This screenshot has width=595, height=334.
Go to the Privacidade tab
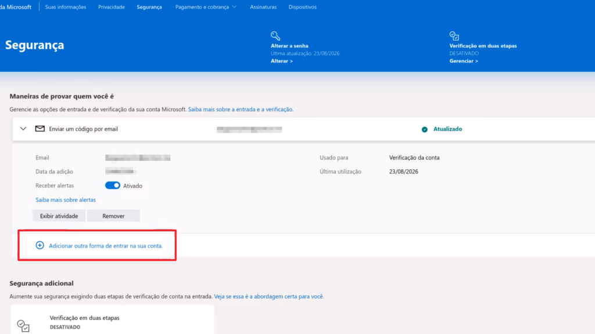[x=112, y=7]
